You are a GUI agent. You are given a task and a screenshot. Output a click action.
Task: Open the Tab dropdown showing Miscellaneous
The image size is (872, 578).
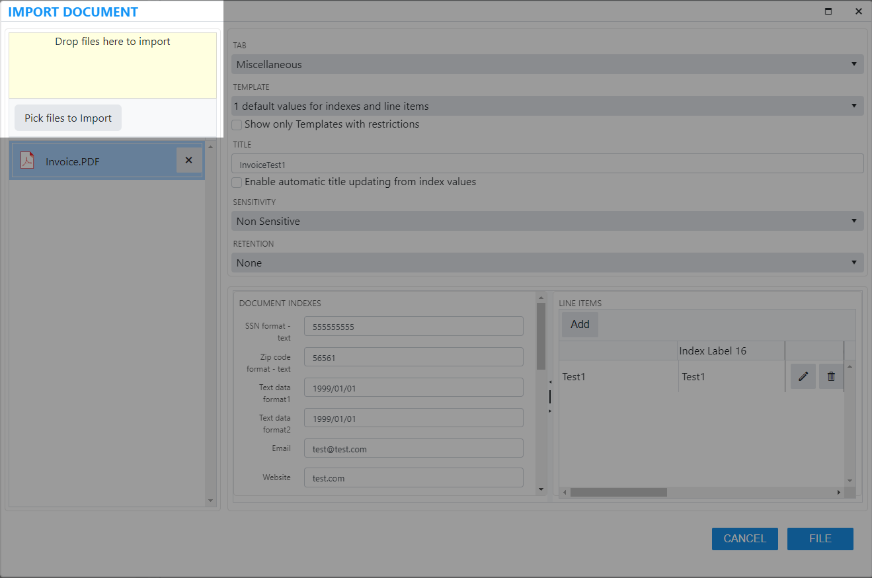tap(547, 64)
